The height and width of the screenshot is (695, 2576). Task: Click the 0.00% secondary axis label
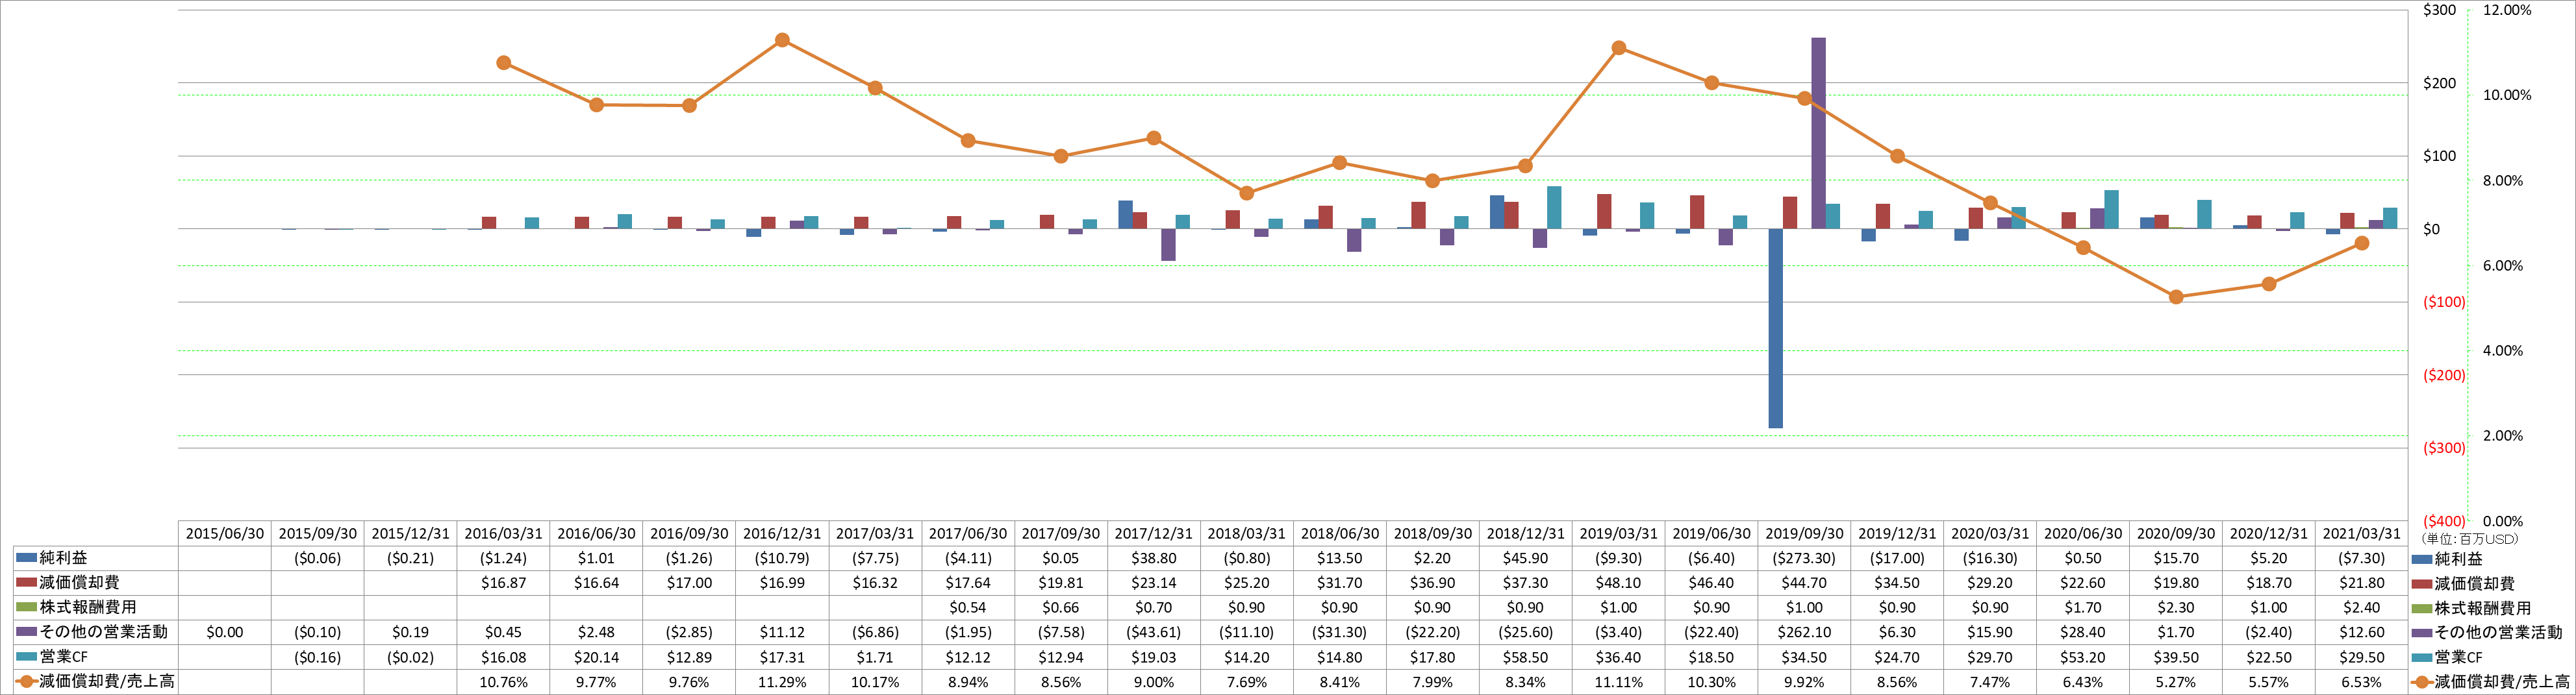tap(2503, 521)
